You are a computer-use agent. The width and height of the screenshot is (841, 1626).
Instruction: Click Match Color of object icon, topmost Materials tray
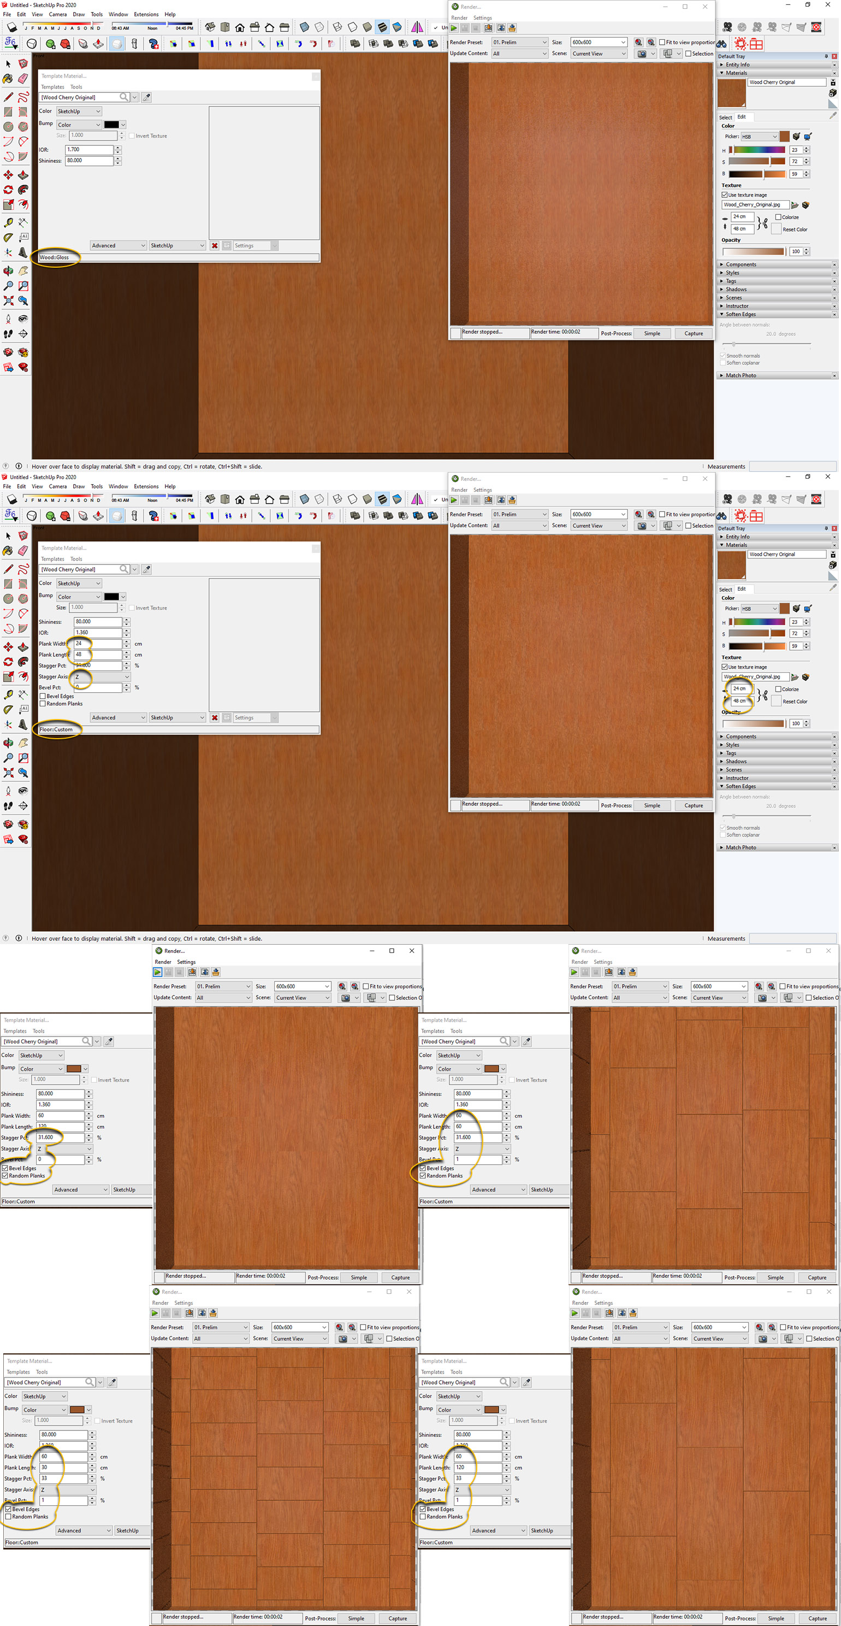coord(796,137)
